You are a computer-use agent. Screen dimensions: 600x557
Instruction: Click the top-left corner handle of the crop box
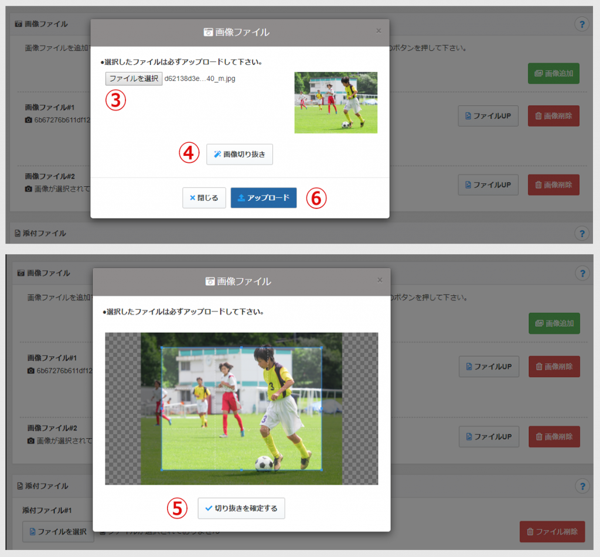pyautogui.click(x=162, y=347)
